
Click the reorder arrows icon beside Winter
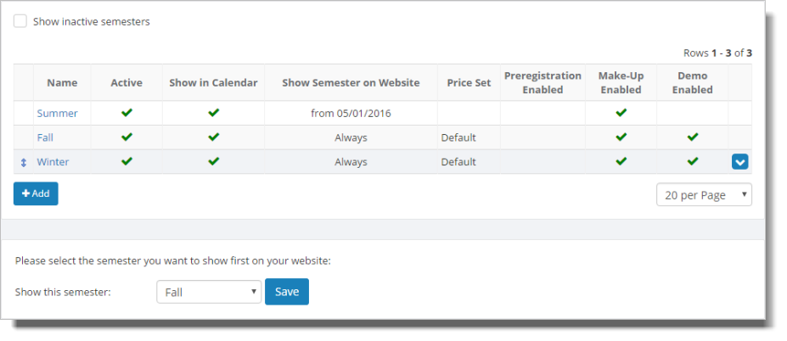23,163
